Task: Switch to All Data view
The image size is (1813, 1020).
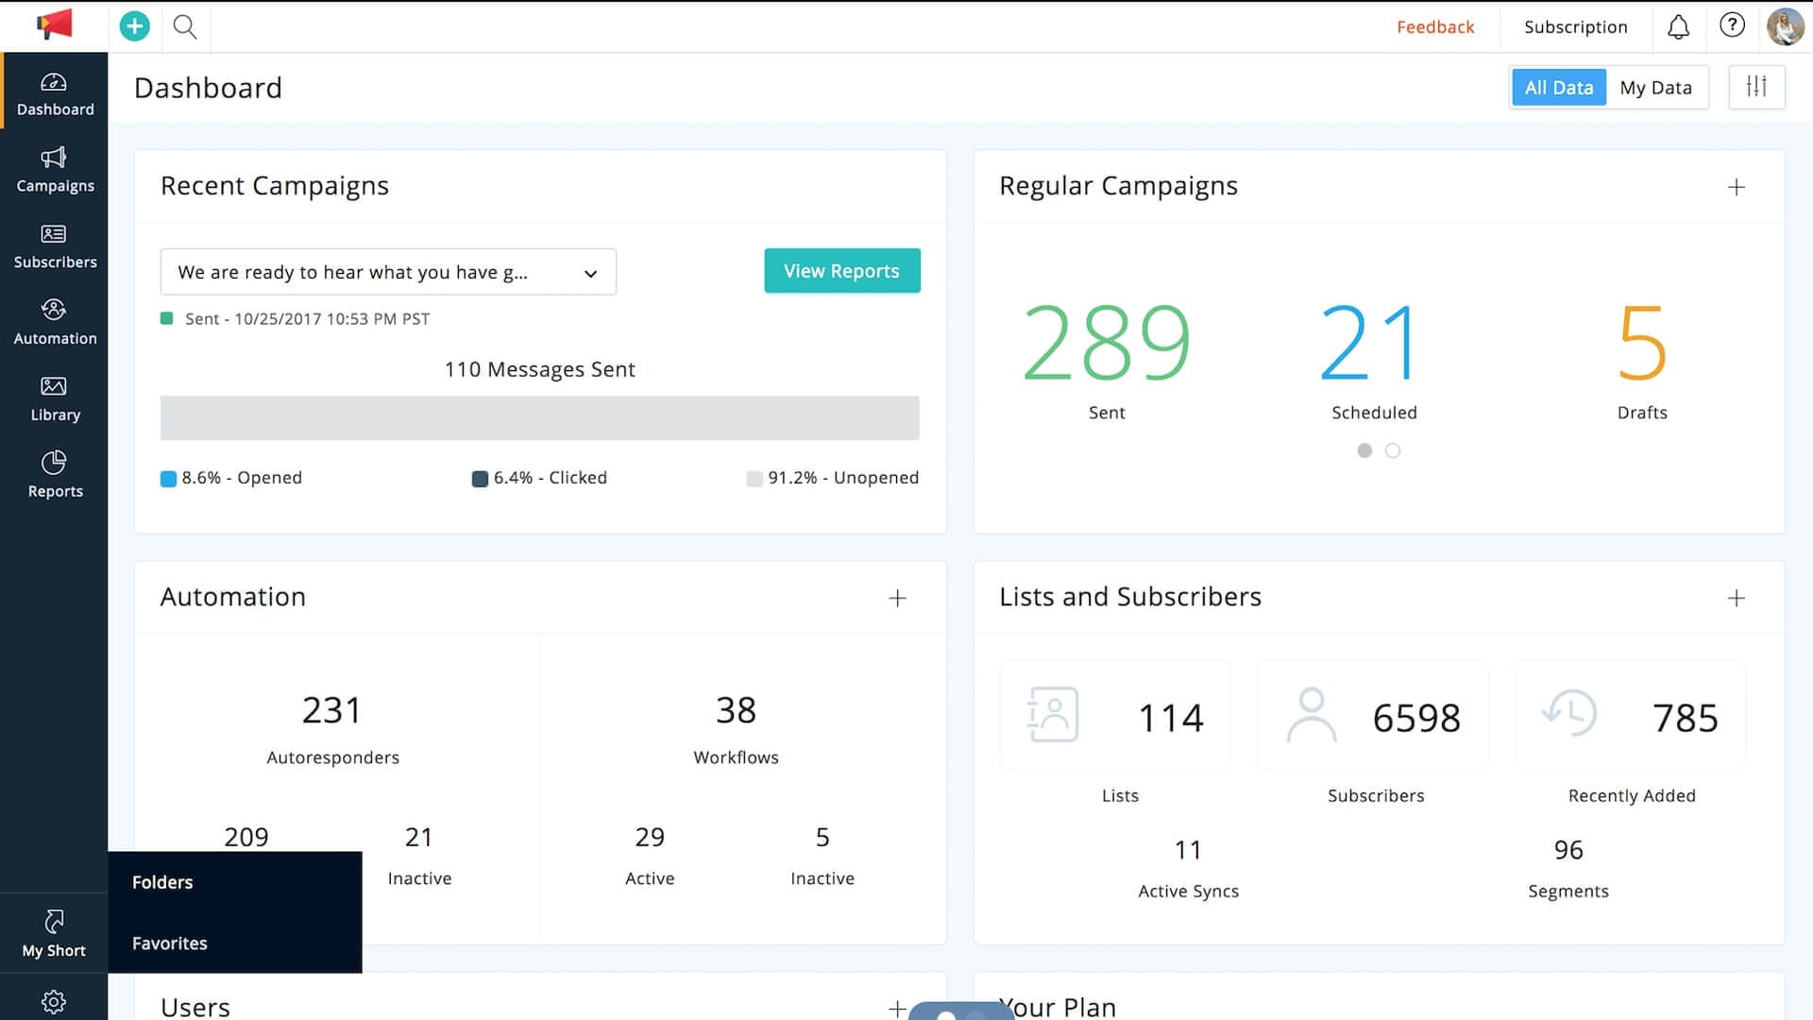Action: click(1559, 88)
